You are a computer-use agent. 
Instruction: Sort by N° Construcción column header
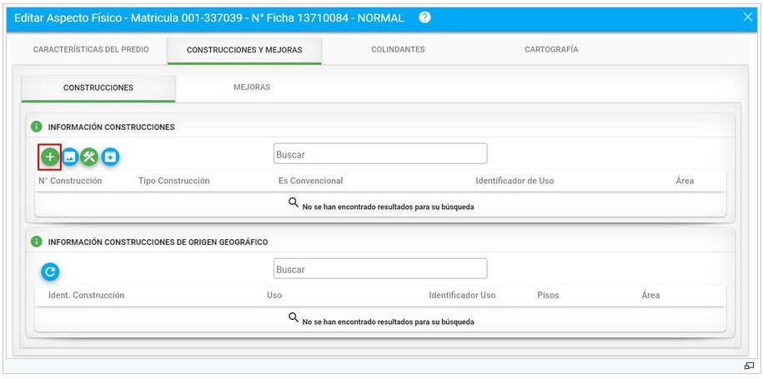pos(70,181)
